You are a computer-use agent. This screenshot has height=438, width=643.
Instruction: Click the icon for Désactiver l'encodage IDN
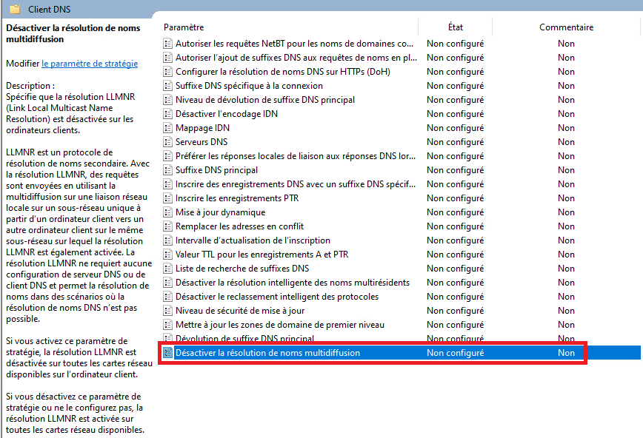[167, 114]
